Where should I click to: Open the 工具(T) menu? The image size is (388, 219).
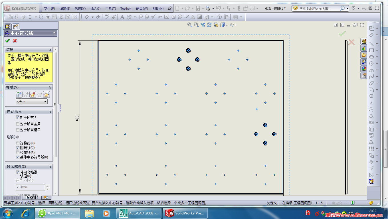click(x=110, y=9)
